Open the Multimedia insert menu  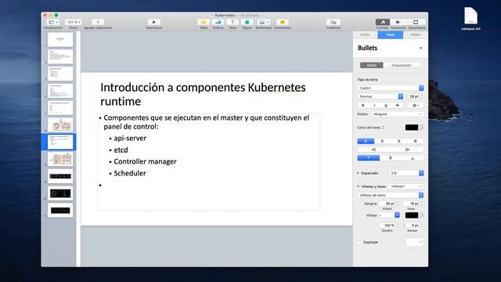click(264, 22)
